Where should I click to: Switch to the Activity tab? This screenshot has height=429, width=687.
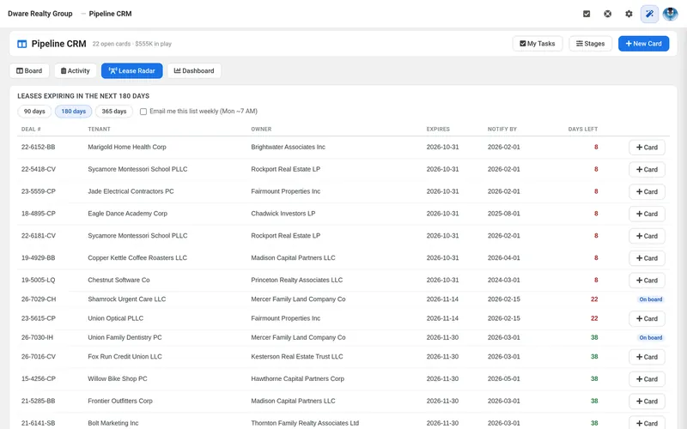(x=76, y=71)
